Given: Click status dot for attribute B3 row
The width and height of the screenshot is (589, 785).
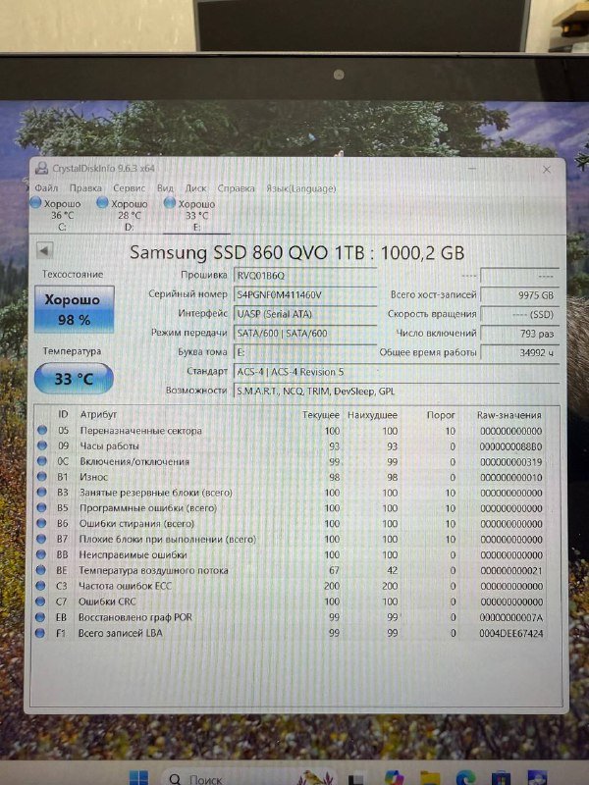Looking at the screenshot, I should [42, 493].
